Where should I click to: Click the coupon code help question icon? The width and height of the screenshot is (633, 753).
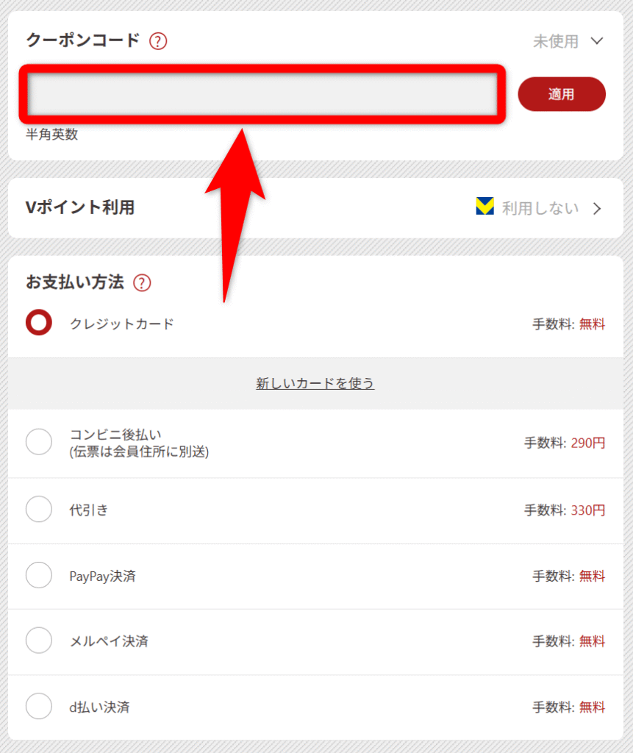pyautogui.click(x=158, y=41)
